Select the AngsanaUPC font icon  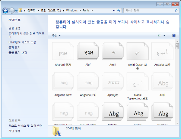88,81
